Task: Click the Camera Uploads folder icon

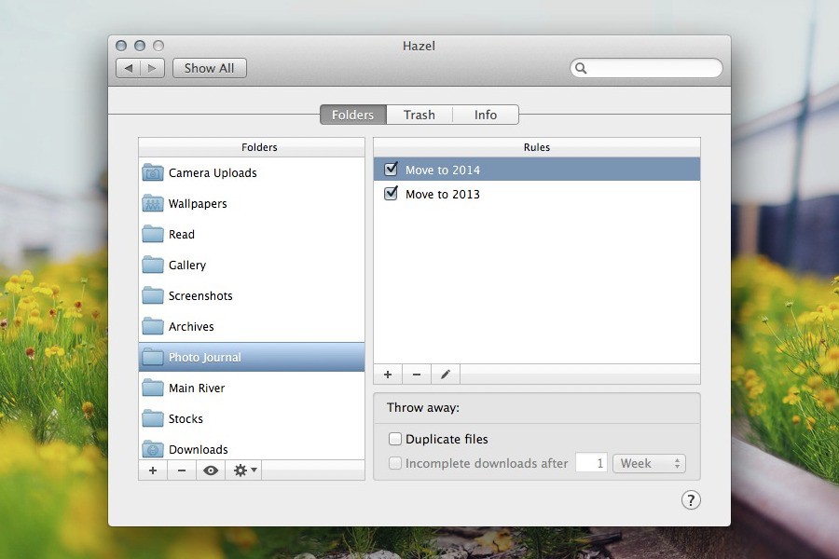Action: (153, 172)
